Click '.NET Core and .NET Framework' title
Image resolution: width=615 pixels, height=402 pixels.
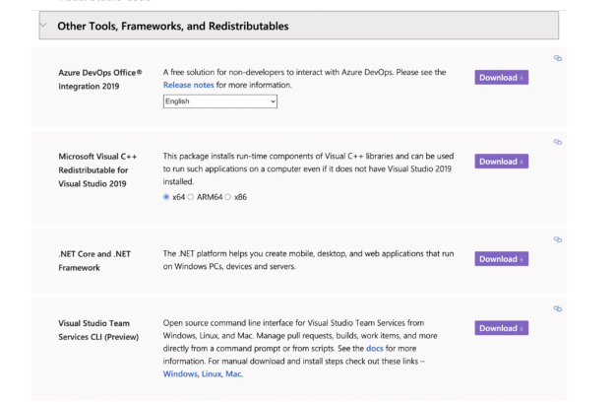pyautogui.click(x=94, y=261)
